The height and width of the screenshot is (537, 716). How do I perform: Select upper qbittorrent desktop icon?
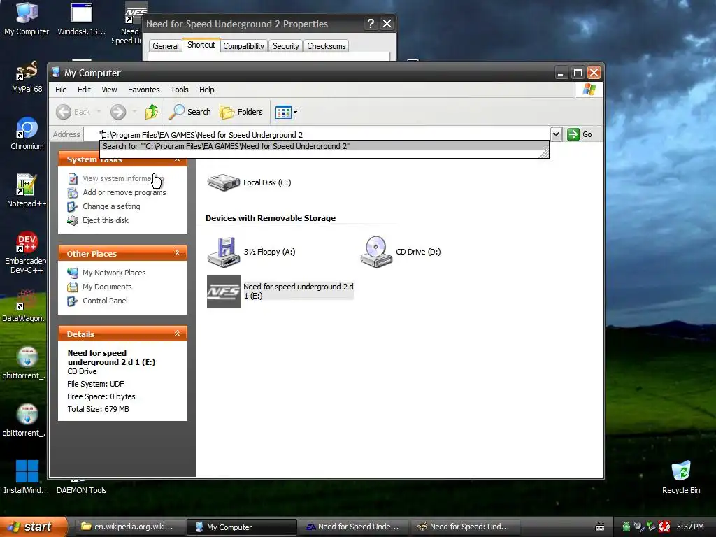coord(26,364)
